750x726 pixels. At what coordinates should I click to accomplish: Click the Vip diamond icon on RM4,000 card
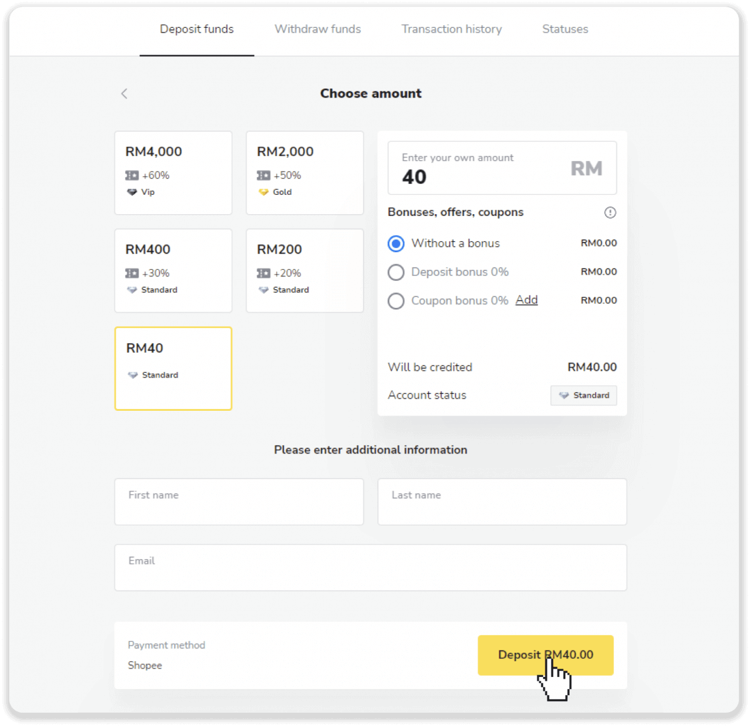(x=132, y=192)
